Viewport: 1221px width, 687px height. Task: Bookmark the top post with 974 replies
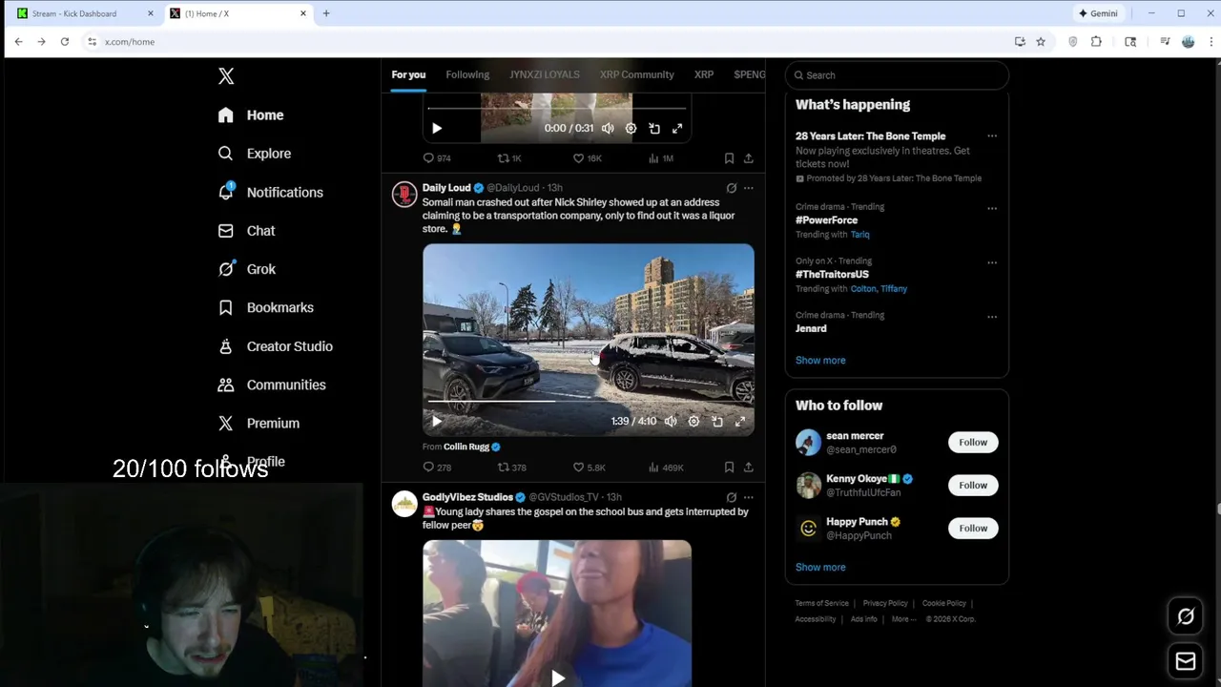(729, 158)
